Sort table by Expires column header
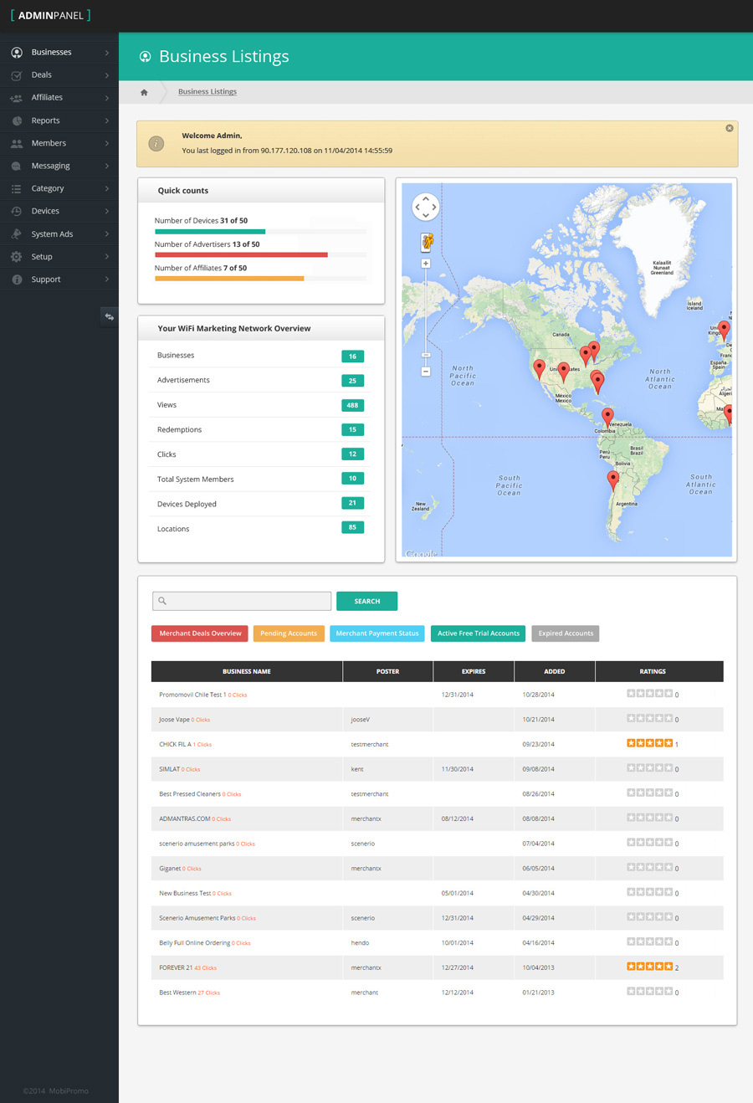753x1103 pixels. pos(474,671)
